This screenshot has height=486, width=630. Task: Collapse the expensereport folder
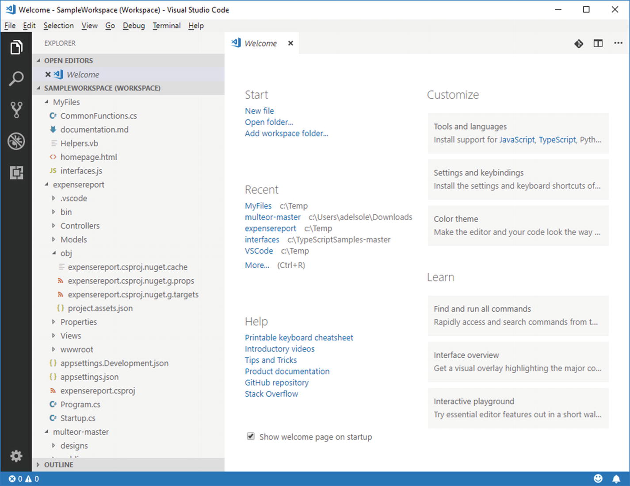point(46,184)
